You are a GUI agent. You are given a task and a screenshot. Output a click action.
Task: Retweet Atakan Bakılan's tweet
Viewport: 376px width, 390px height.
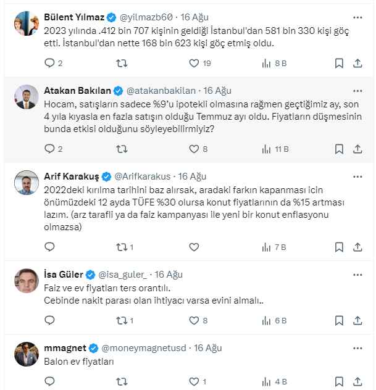pos(122,149)
